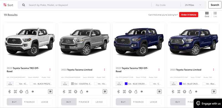
Task: Select the LEASE option on Celestial Silver Tacoma
Action: click(x=99, y=102)
